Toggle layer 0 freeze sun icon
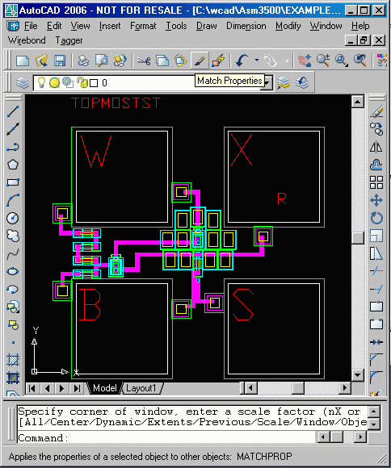This screenshot has height=468, width=391. tap(54, 82)
